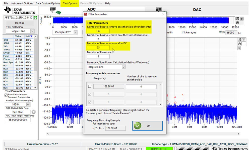Click the capture board icon above the ADC plot
The height and width of the screenshot is (150, 251).
[x=53, y=10]
